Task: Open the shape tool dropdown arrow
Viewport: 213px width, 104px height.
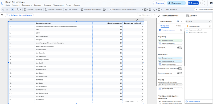Action: 162,10
